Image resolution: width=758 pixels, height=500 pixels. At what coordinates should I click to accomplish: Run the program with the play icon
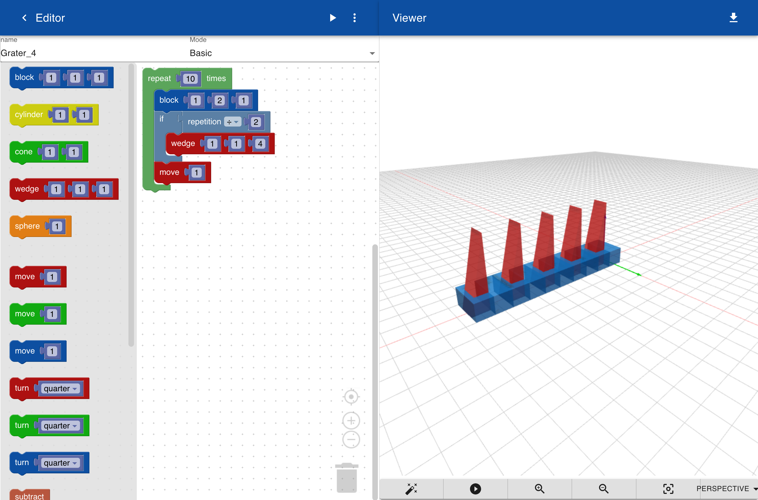point(333,18)
